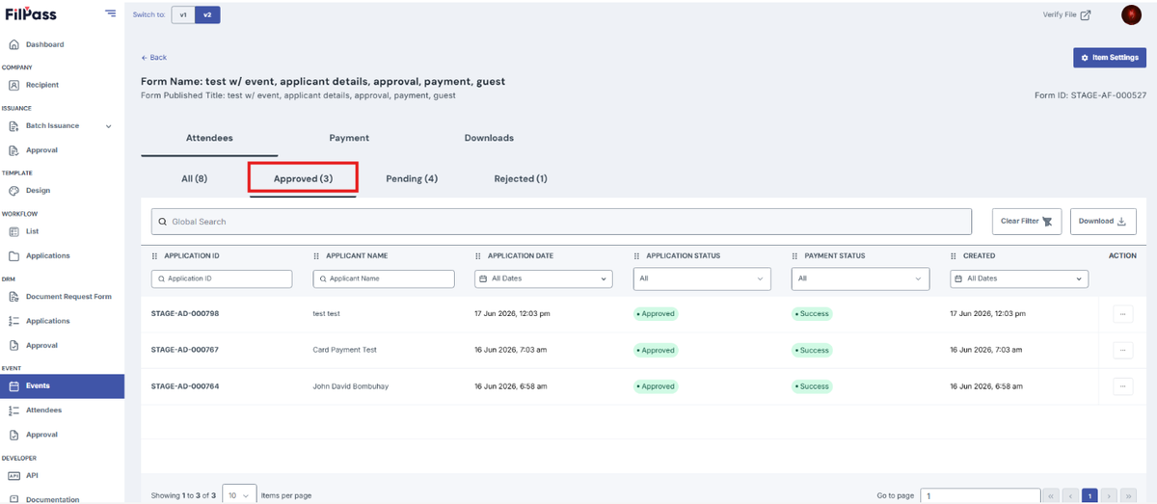
Task: Open Dashboard via its home icon
Action: point(13,44)
